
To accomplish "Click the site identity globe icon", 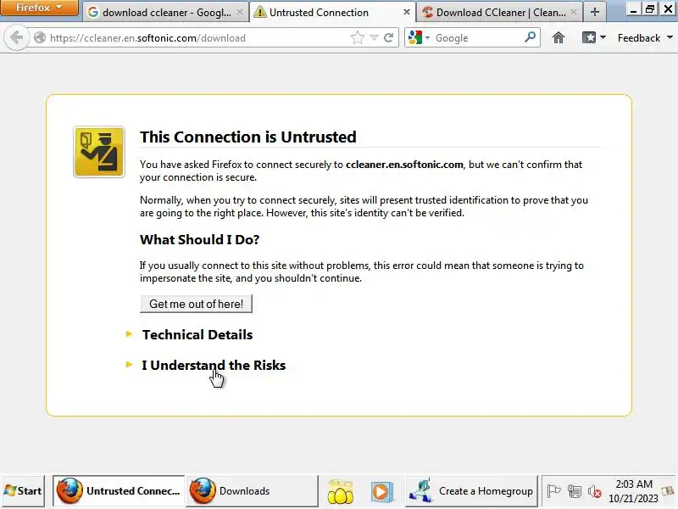I will [x=40, y=38].
